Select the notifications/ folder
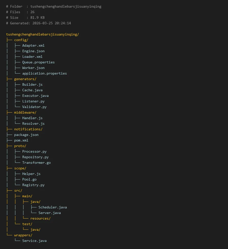The width and height of the screenshot is (228, 249). pyautogui.click(x=28, y=129)
